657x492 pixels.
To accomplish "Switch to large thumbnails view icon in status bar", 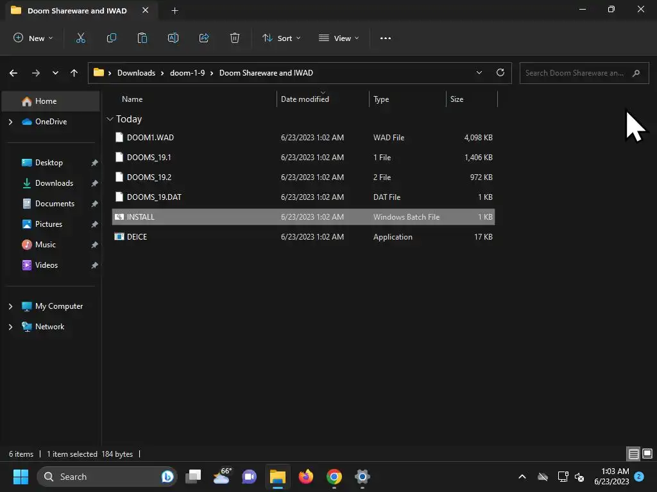I will pos(647,454).
